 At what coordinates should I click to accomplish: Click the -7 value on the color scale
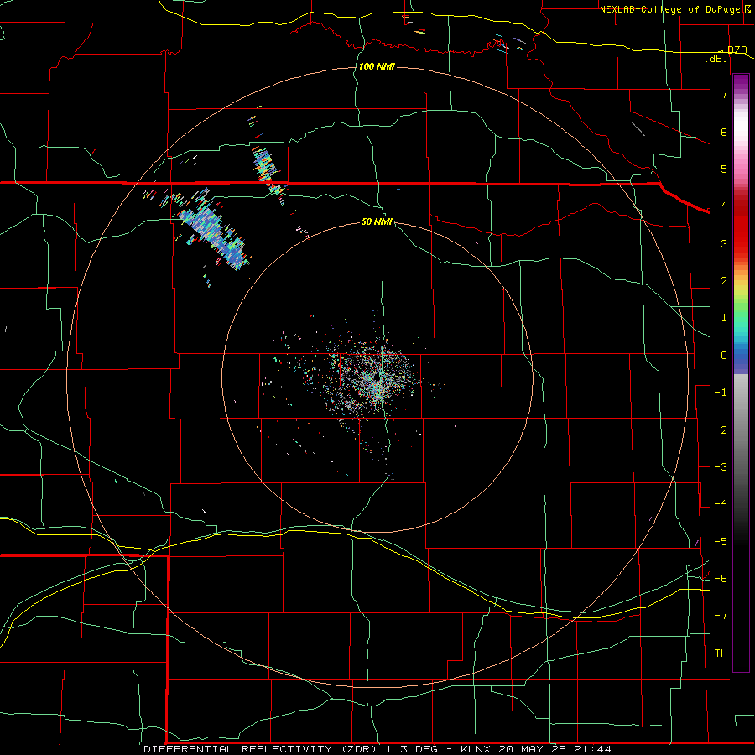coord(721,616)
